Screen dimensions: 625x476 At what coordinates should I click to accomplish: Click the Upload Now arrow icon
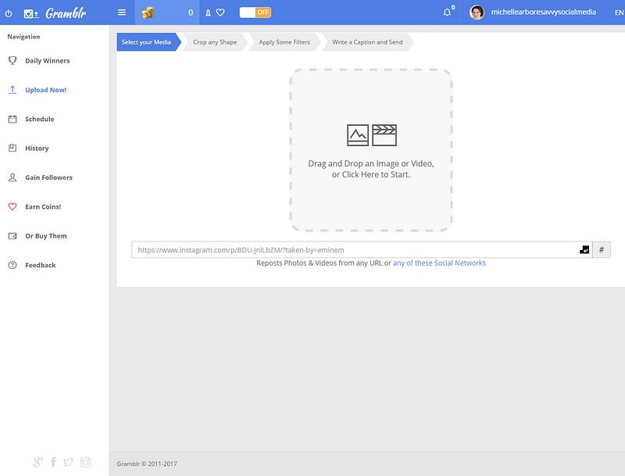pyautogui.click(x=12, y=90)
